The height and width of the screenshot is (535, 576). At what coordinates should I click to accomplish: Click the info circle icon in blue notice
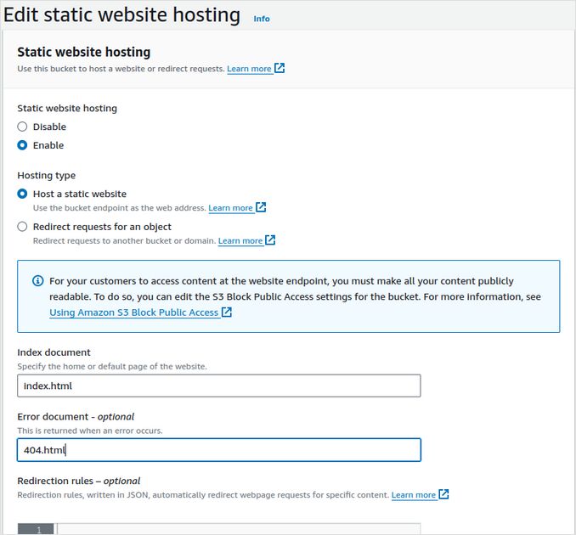pos(37,281)
